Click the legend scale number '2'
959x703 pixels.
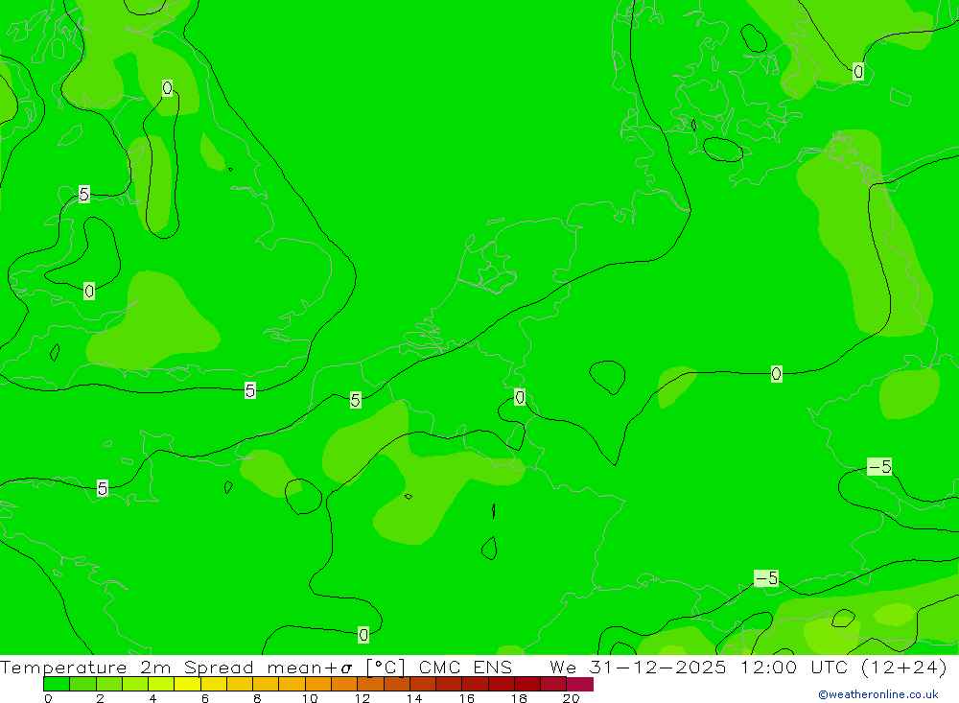click(x=101, y=698)
